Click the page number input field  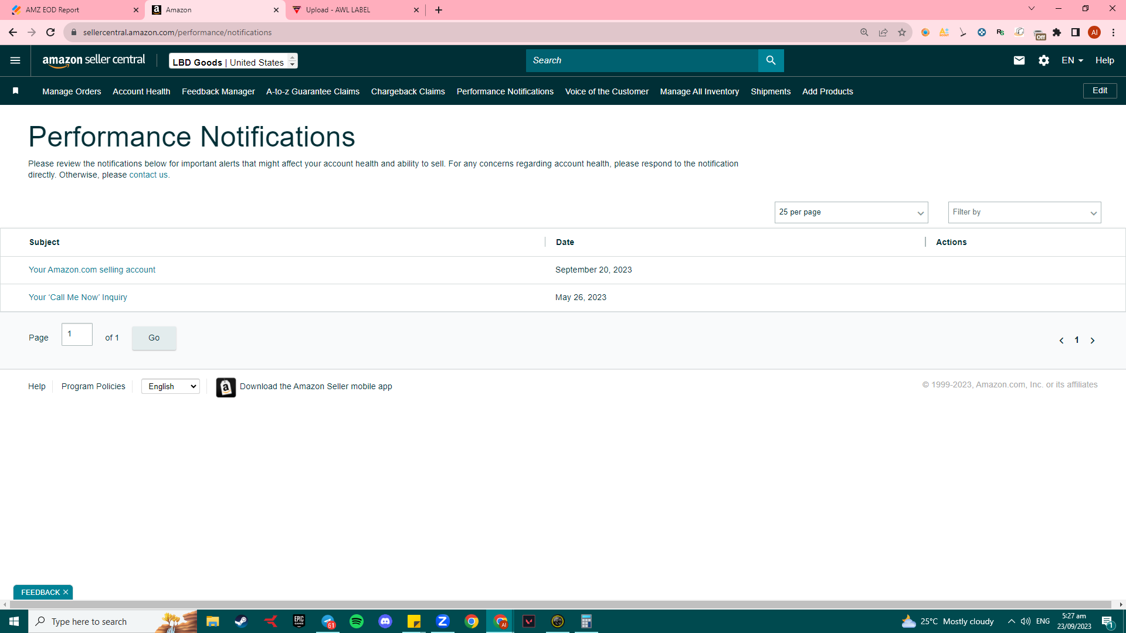(77, 335)
